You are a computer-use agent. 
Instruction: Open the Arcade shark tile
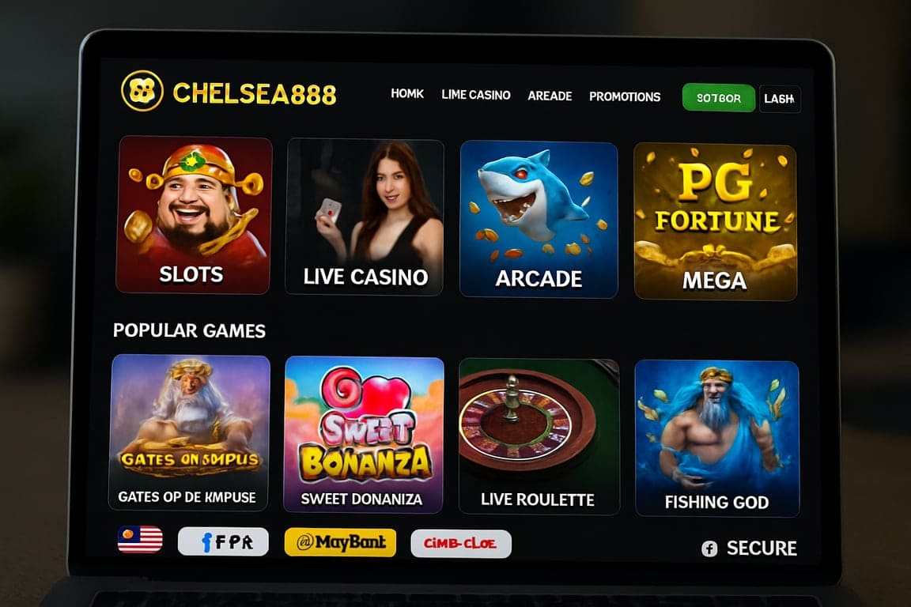(539, 219)
